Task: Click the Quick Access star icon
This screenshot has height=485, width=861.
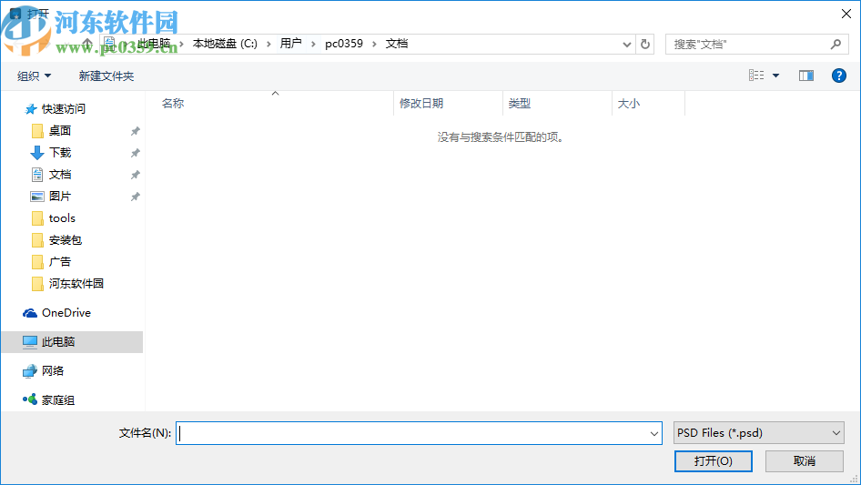Action: pos(31,109)
